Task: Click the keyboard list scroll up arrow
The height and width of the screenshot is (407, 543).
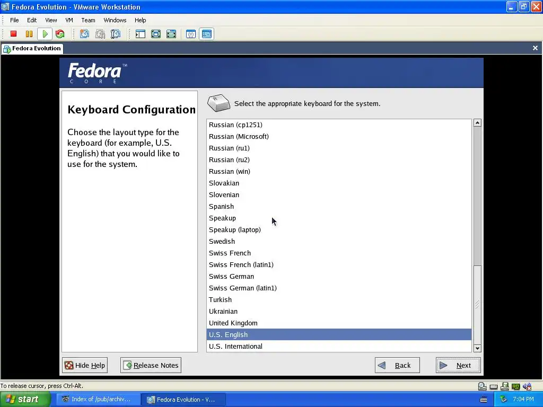Action: tap(477, 123)
